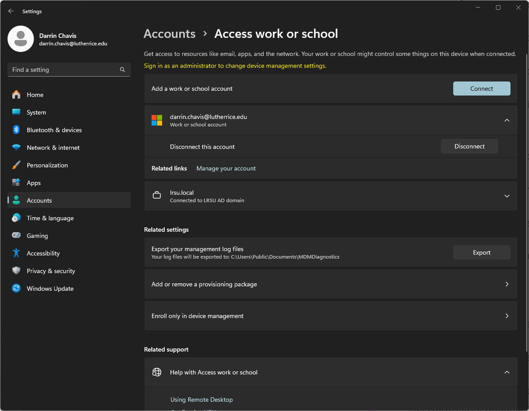This screenshot has height=411, width=529.
Task: Open the Home settings page
Action: click(x=69, y=95)
